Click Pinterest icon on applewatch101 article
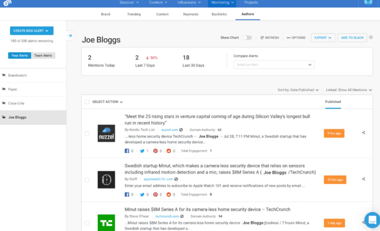380x231 pixels. (155, 194)
